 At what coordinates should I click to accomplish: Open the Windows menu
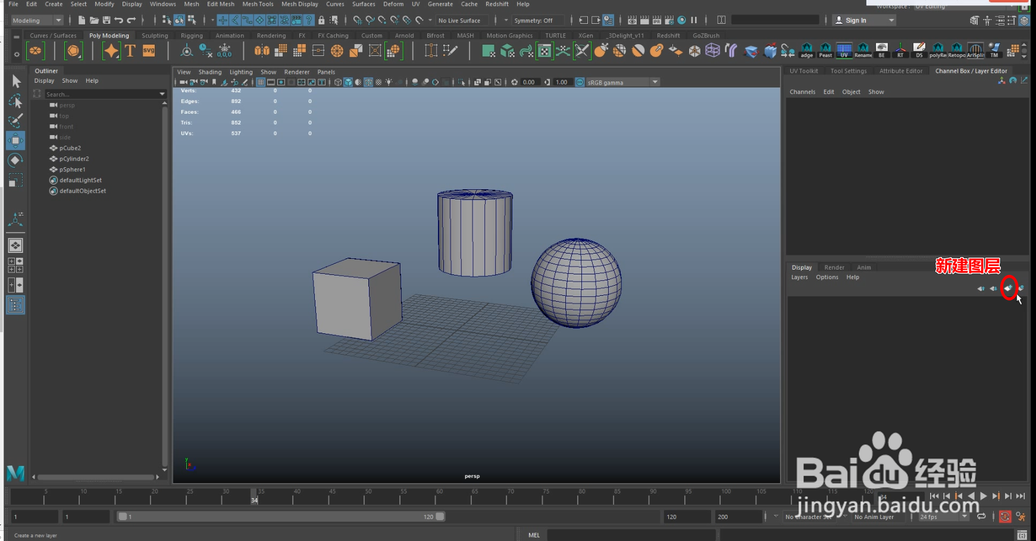click(x=162, y=4)
